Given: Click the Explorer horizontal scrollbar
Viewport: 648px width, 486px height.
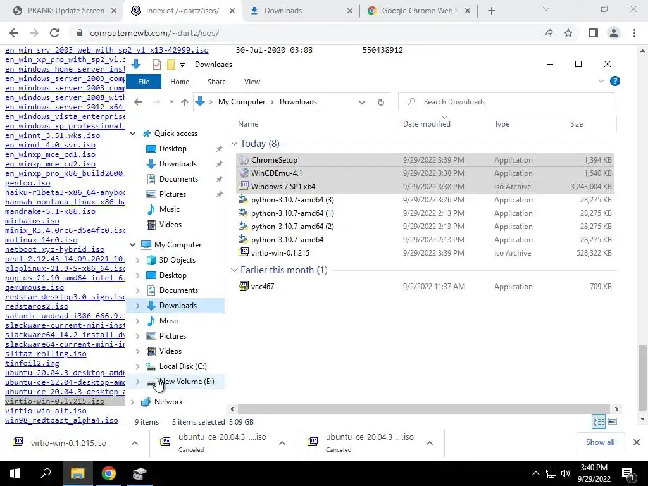Looking at the screenshot, I should 424,409.
